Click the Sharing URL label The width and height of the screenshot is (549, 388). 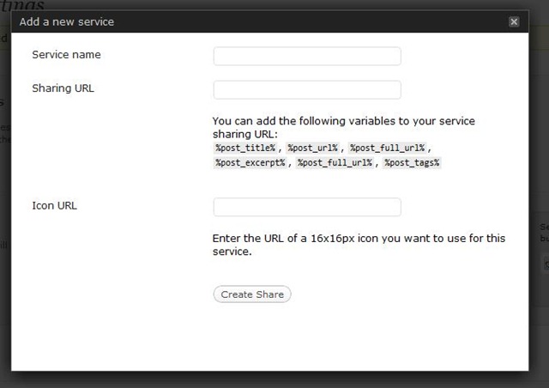63,88
